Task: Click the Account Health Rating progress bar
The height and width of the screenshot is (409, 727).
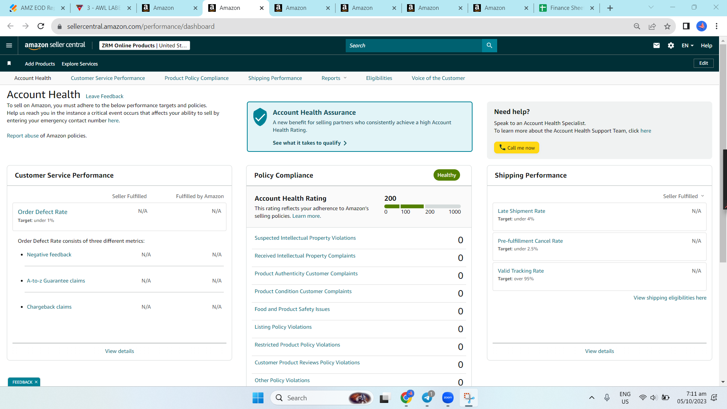Action: 423,206
